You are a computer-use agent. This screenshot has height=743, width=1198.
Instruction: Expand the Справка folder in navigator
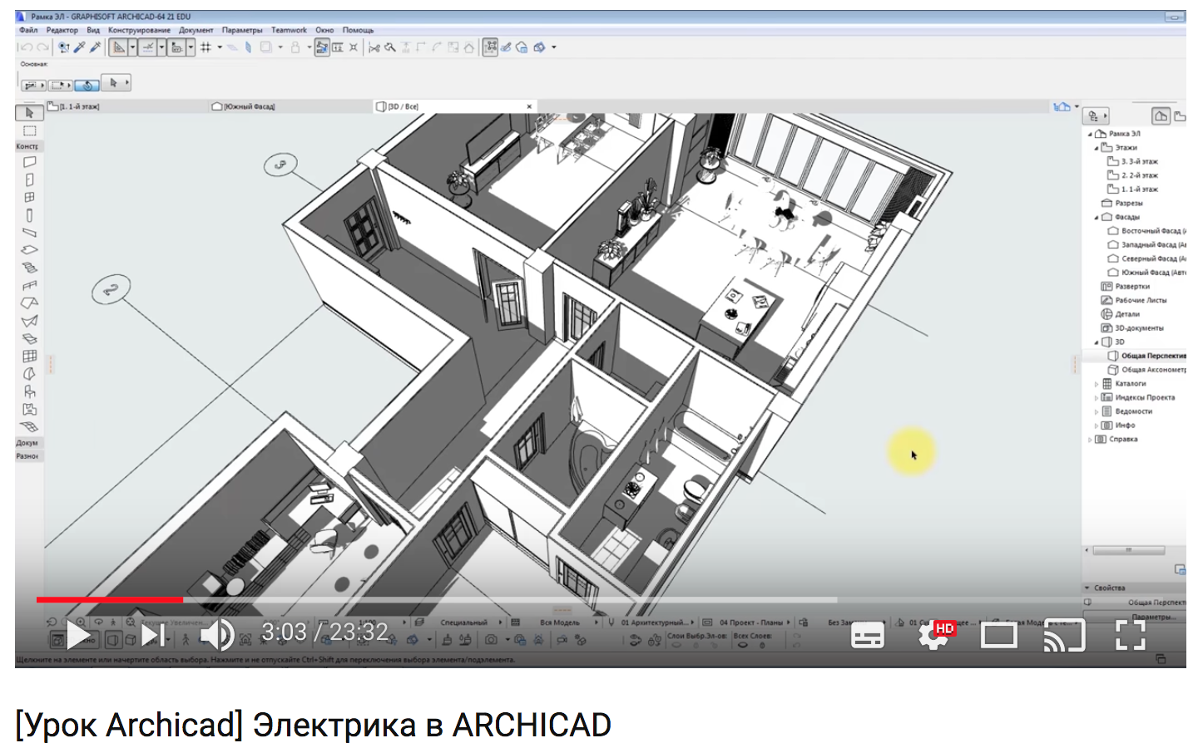point(1090,439)
